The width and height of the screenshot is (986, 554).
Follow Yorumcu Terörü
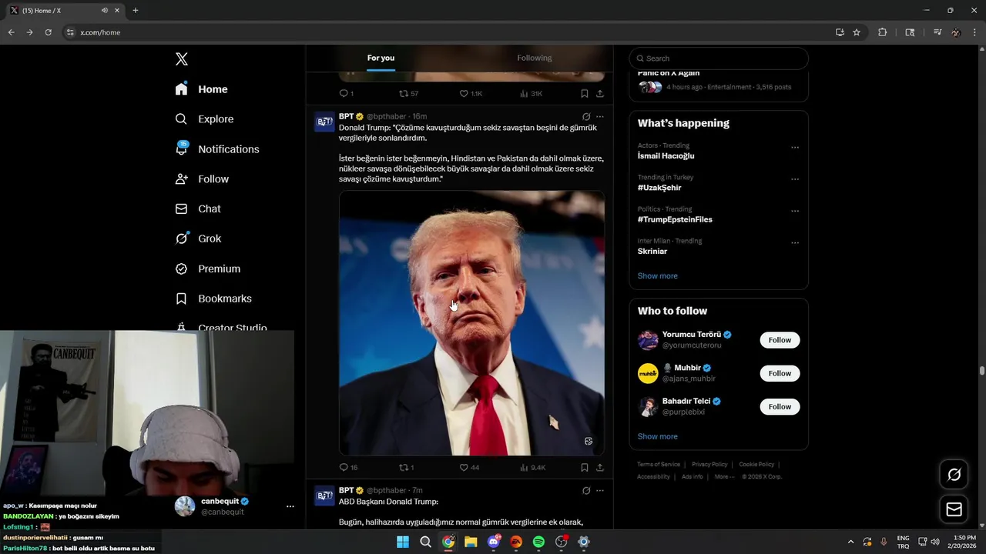(x=780, y=340)
